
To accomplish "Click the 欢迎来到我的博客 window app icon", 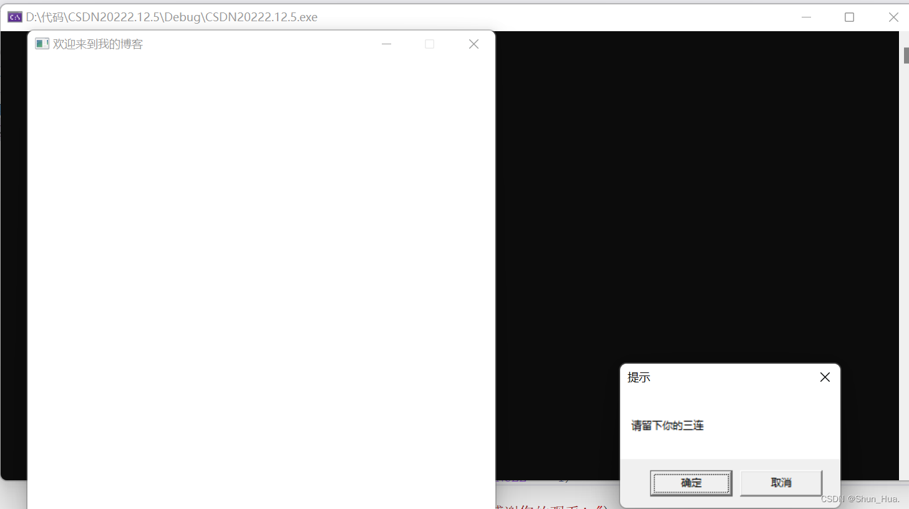I will [x=42, y=44].
